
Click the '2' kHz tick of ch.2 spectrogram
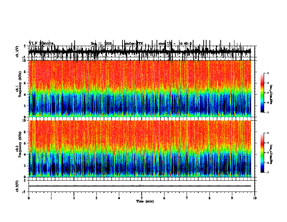click(x=25, y=166)
